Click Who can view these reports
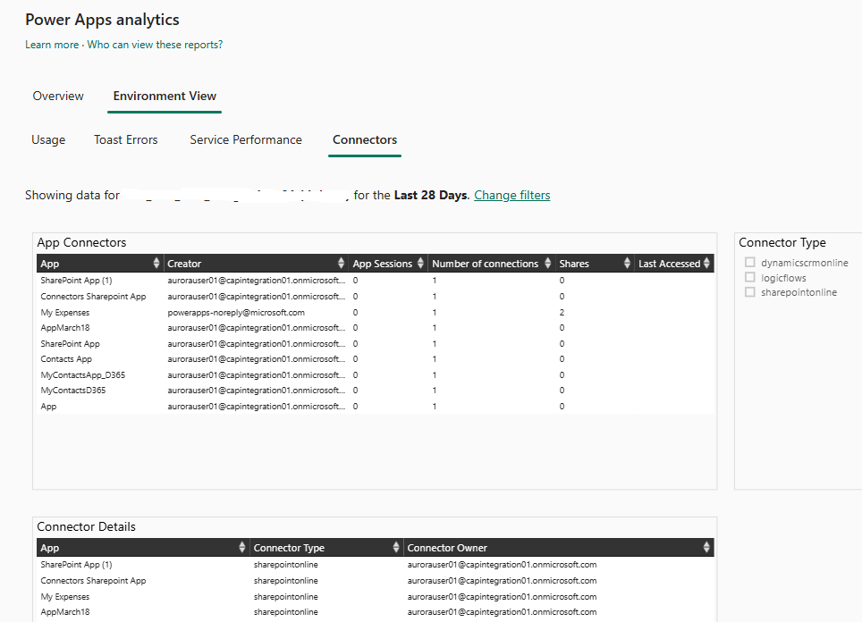Screen dimensions: 862x622 point(155,45)
